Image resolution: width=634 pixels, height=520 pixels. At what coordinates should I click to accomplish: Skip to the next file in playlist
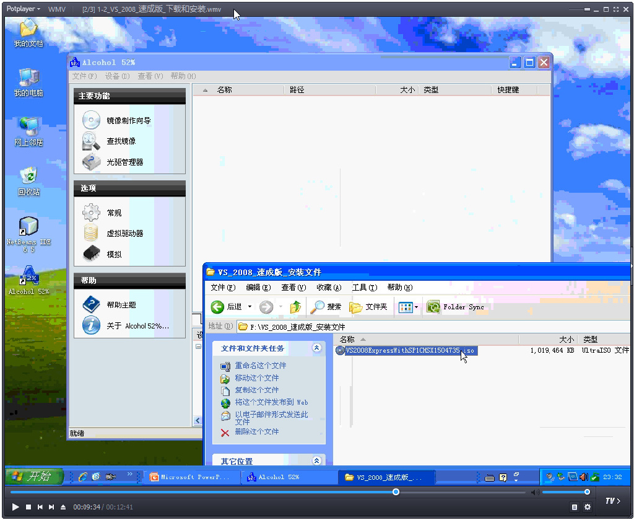(x=51, y=506)
